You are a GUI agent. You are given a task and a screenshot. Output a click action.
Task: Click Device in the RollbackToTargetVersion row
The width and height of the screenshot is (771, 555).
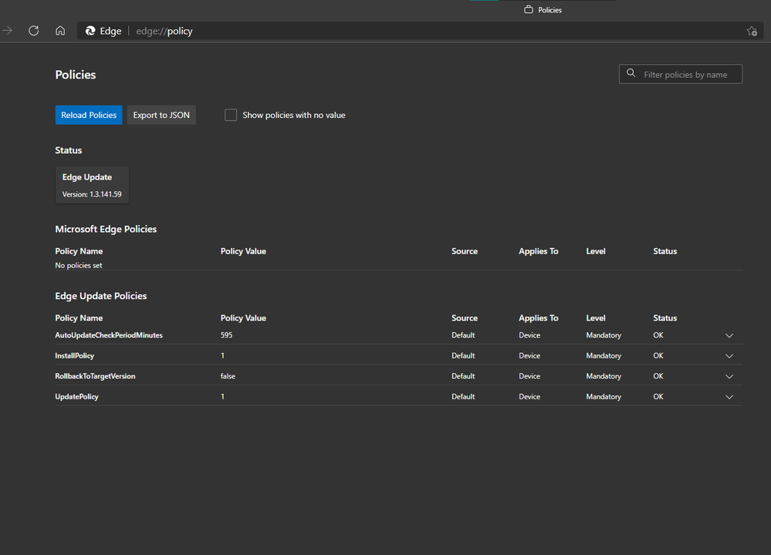tap(529, 376)
